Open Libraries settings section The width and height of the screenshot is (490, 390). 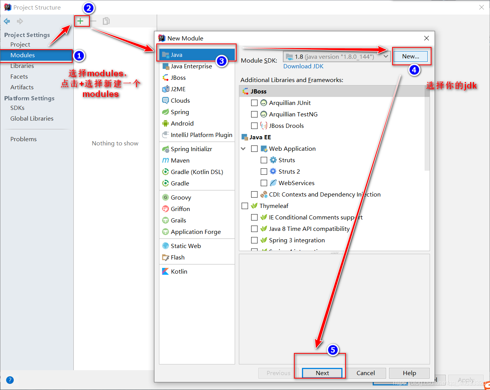(22, 66)
